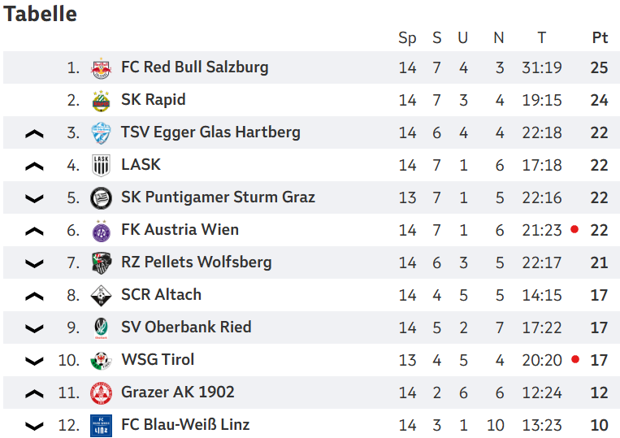Click the FC Blau-Weiß Linz logo
This screenshot has width=620, height=438.
[x=101, y=426]
